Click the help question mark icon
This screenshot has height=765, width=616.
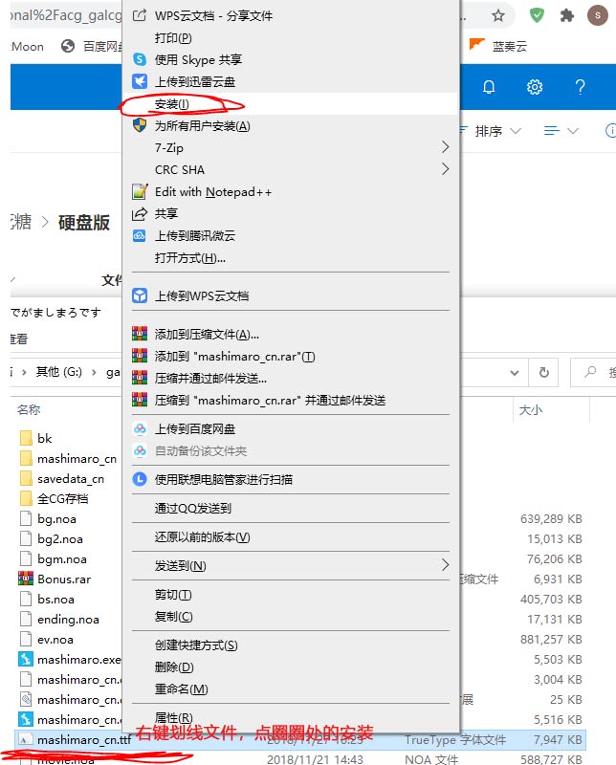(580, 87)
